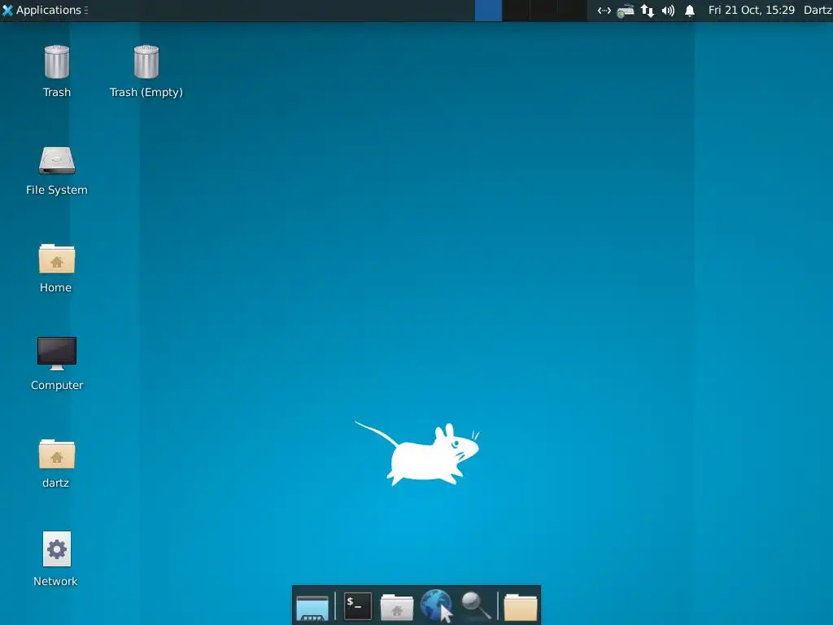
Task: Open the Applications menu in the panel
Action: (x=43, y=10)
